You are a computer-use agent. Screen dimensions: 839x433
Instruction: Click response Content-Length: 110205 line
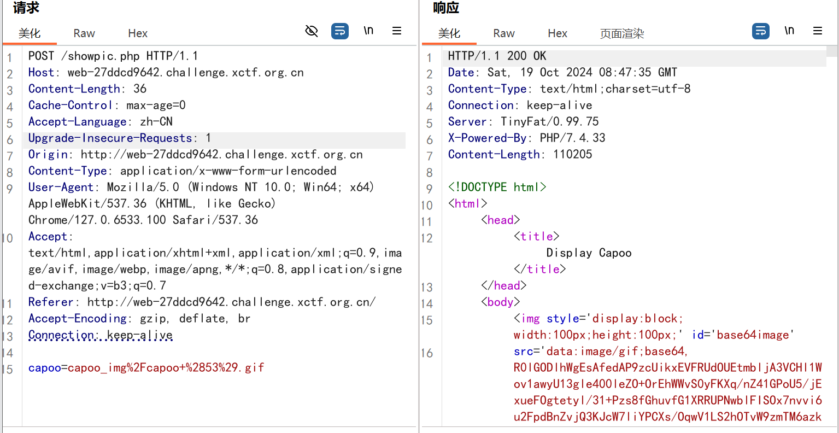point(520,154)
